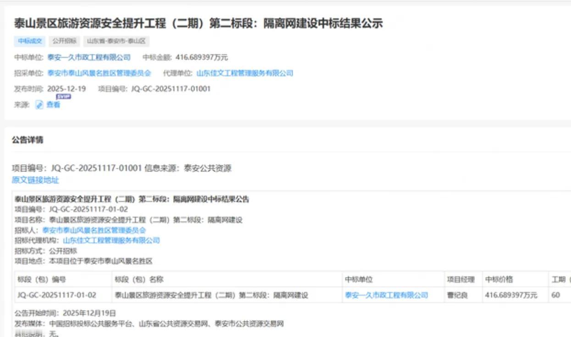The width and height of the screenshot is (571, 337).
Task: Open the 原文链接地址 link
Action: tap(35, 180)
